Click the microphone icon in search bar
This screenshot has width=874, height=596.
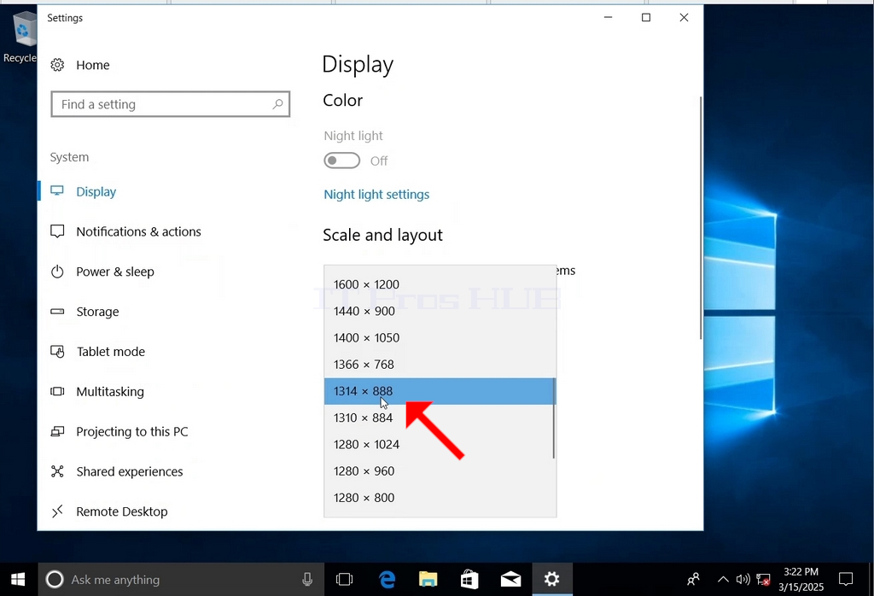pos(307,580)
